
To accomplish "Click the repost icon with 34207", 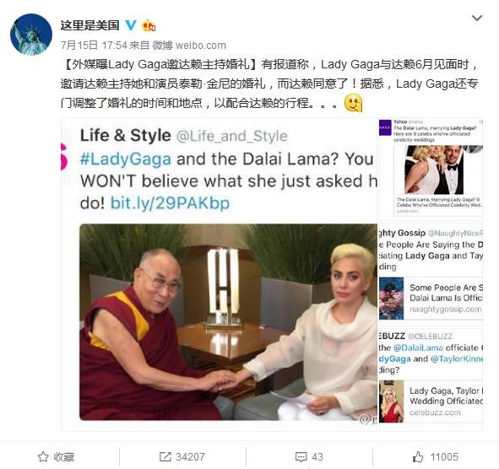I will pyautogui.click(x=165, y=457).
